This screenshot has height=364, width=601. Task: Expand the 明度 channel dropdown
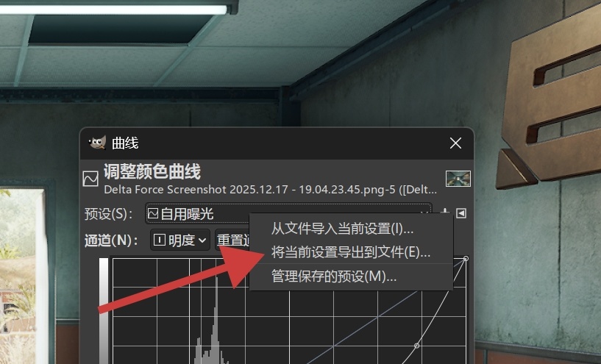tap(179, 240)
